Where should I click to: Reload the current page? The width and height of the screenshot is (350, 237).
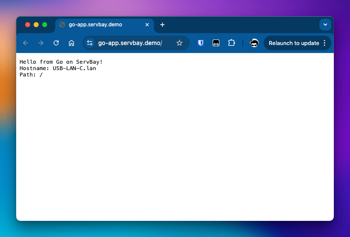click(56, 43)
